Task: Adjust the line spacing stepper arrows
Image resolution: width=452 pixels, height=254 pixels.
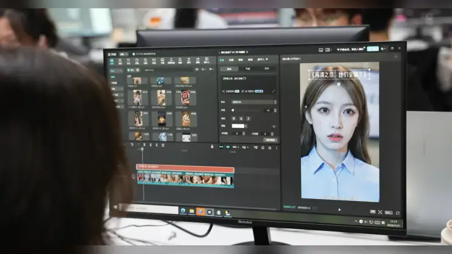Action: (x=272, y=134)
